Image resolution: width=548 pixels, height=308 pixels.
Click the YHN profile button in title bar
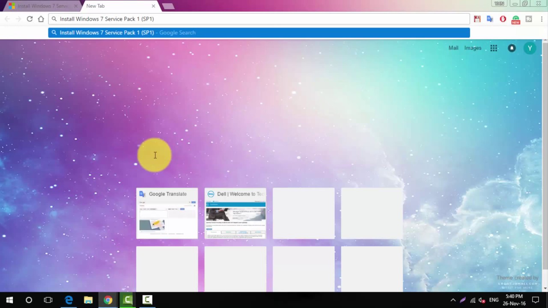coord(499,3)
